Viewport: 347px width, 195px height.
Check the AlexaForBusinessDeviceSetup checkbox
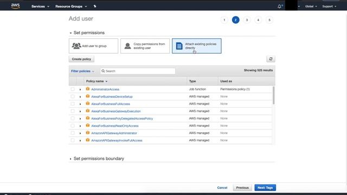coord(73,96)
